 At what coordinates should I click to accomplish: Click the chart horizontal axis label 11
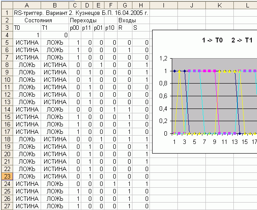224,142
